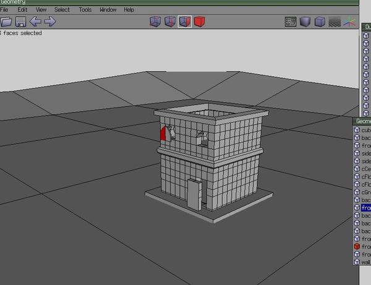Open the File menu
The image size is (371, 285).
pos(4,10)
